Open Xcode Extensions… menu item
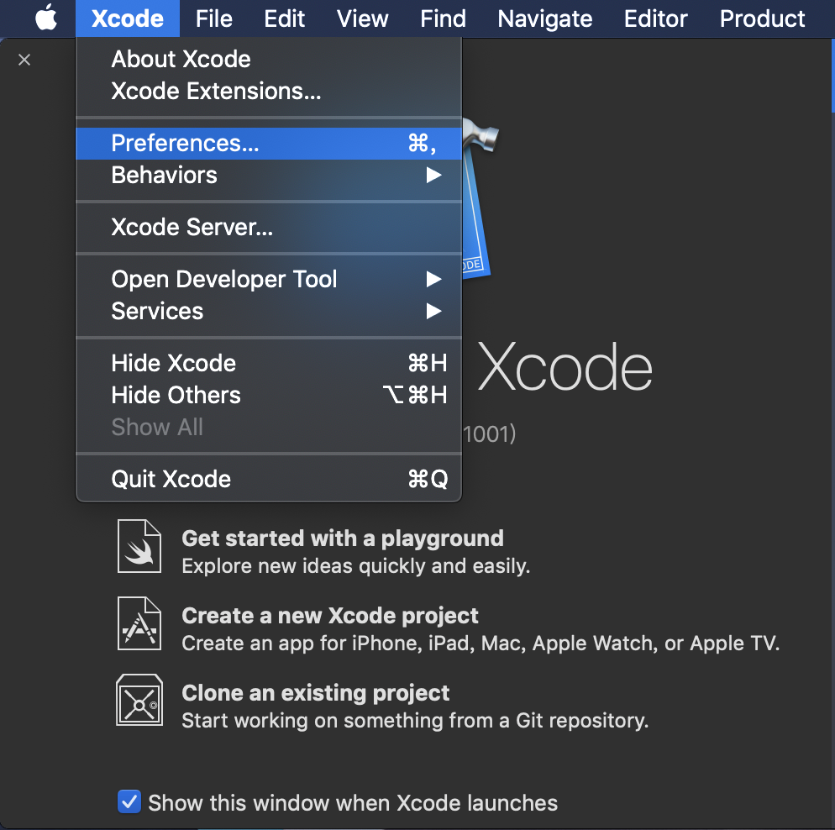 pyautogui.click(x=269, y=91)
